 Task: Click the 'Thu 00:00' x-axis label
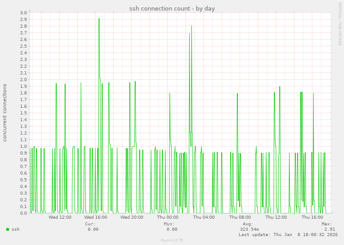(168, 217)
